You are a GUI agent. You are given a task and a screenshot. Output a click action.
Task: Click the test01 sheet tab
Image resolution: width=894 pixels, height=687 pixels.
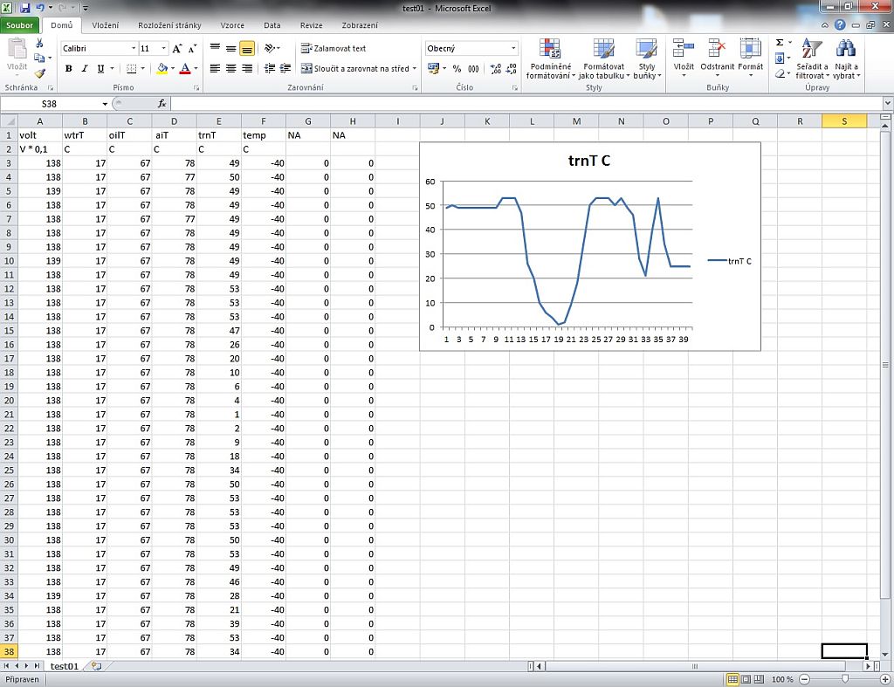[x=64, y=665]
